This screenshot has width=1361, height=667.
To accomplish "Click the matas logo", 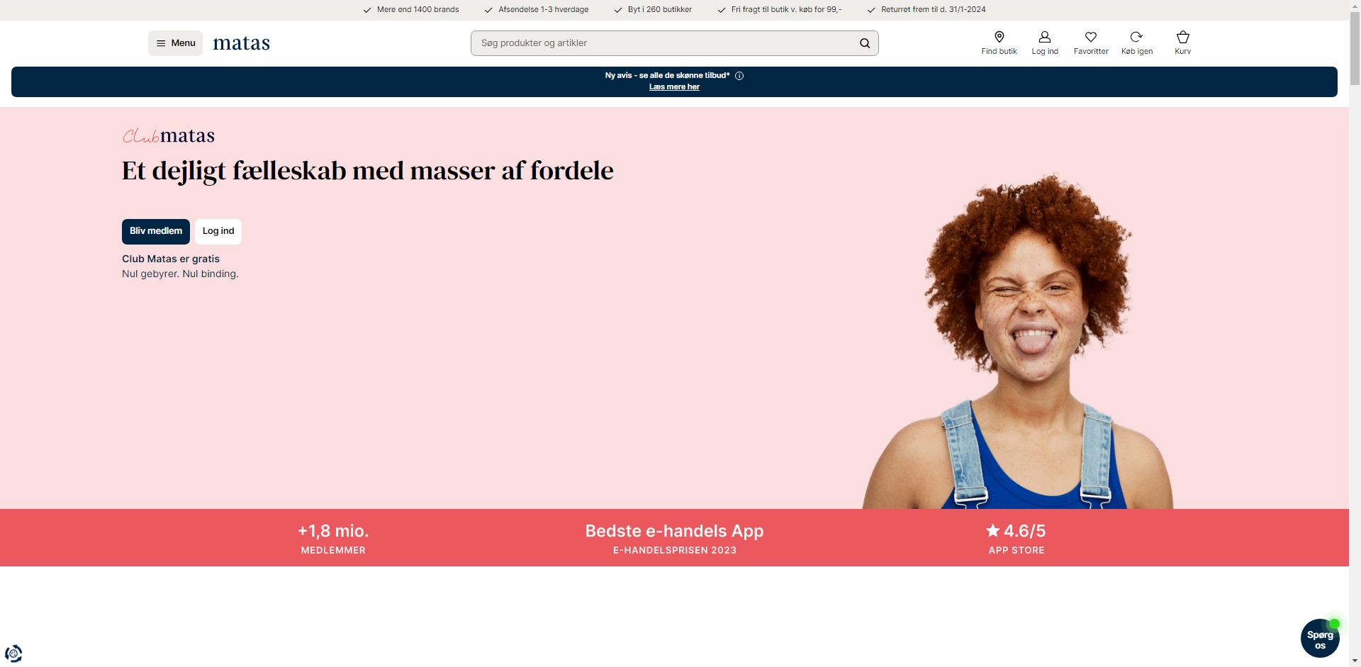I will click(241, 43).
